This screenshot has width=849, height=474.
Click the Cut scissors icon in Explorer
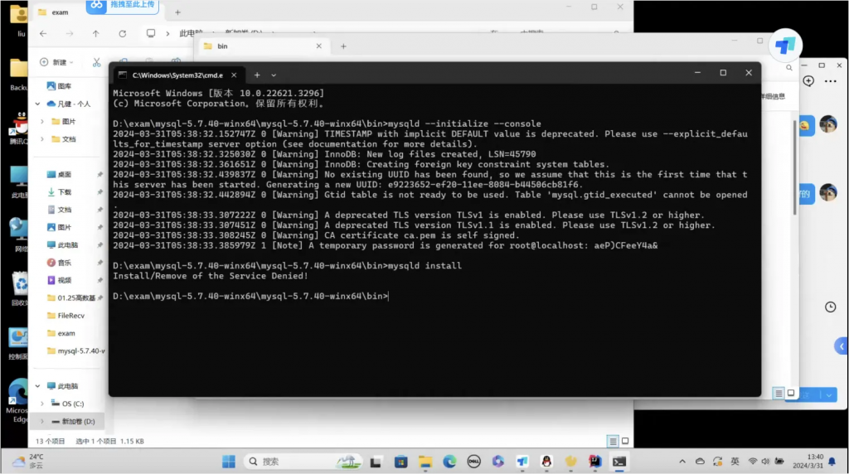(97, 62)
